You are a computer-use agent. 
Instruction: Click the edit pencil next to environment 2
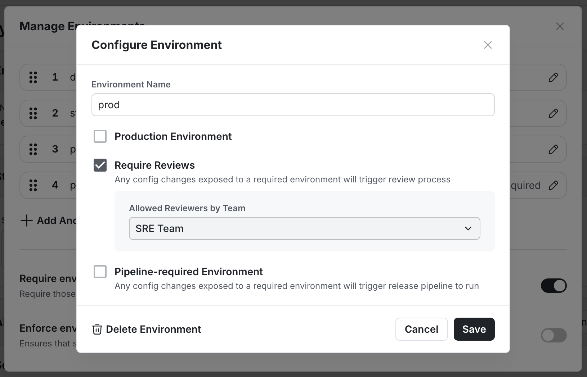pyautogui.click(x=554, y=113)
